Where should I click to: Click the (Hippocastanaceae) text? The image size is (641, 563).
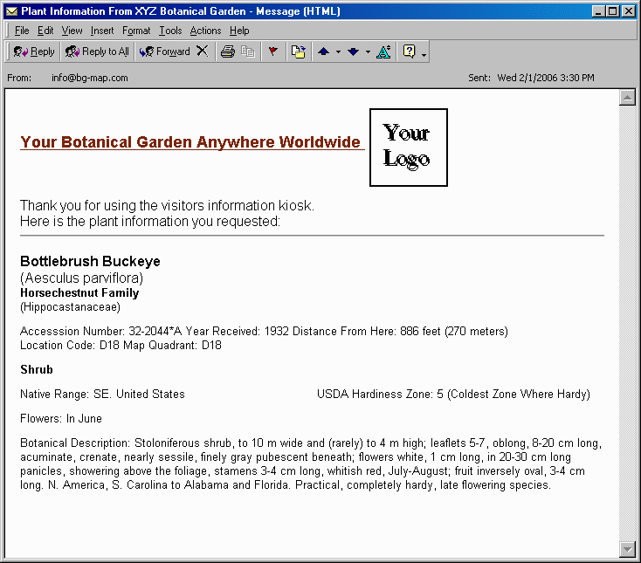tap(71, 307)
